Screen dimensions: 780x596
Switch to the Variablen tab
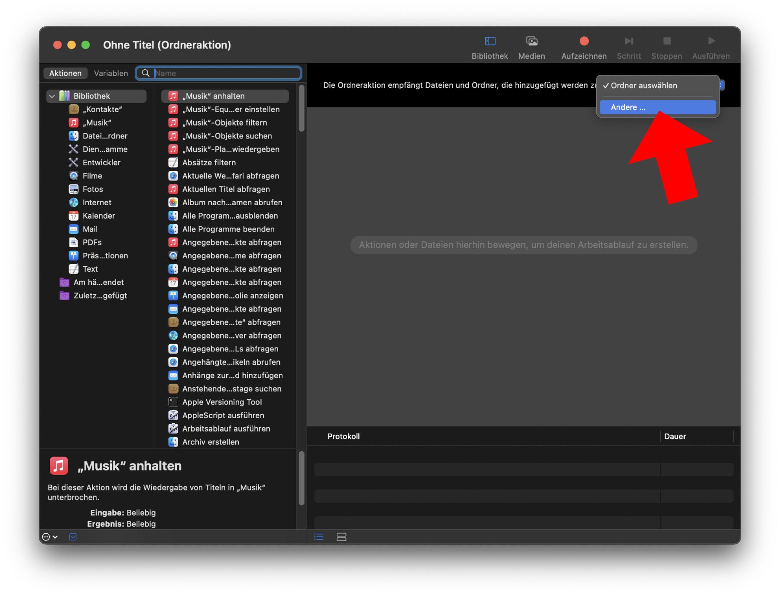coord(111,73)
